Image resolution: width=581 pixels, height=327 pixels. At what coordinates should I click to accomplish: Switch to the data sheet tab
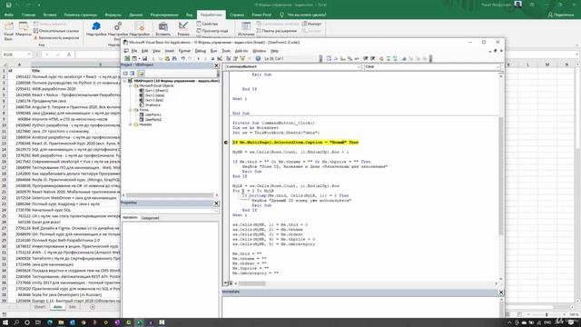(57, 307)
